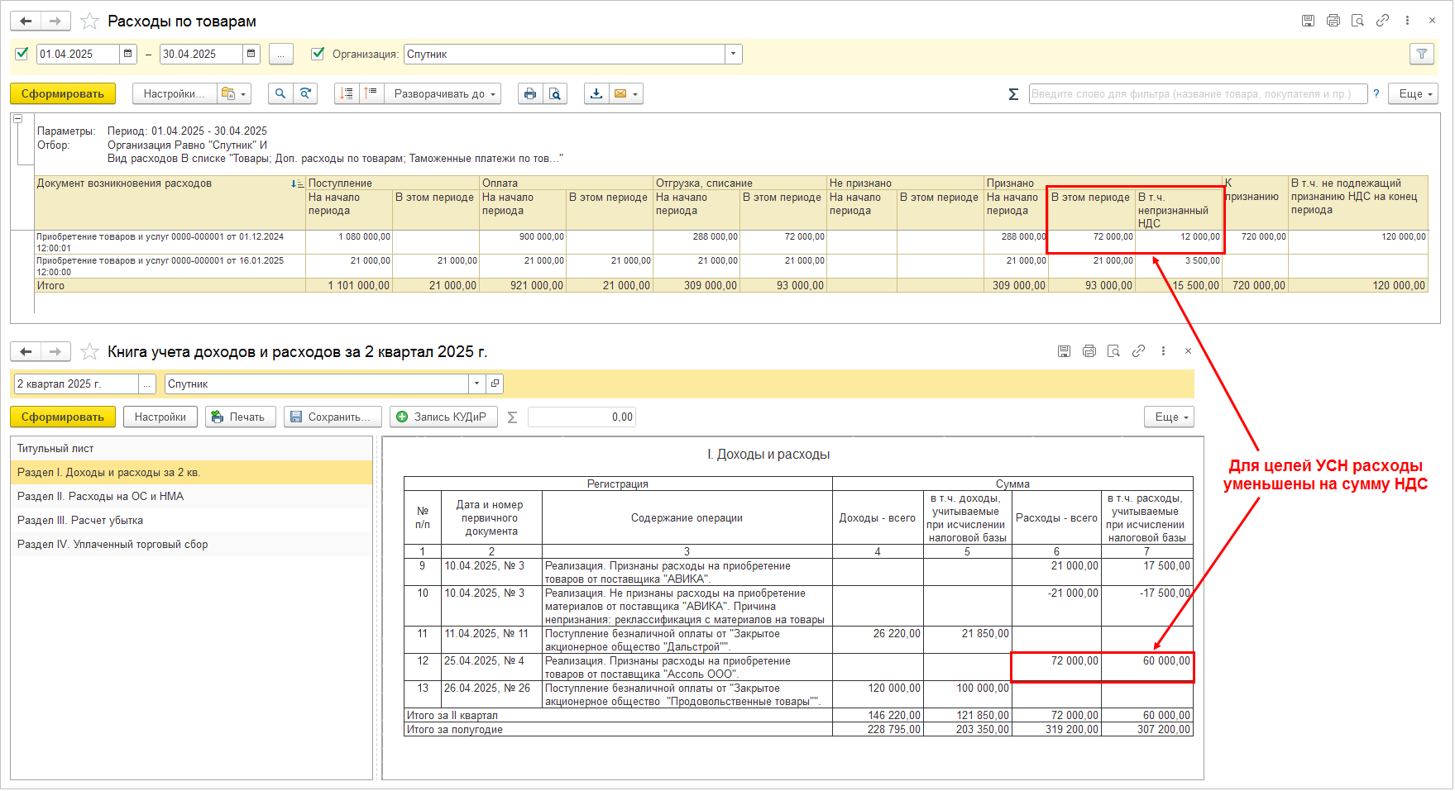Select Раздел II. Расходы на ОС и НМА
The height and width of the screenshot is (791, 1455).
tap(100, 497)
